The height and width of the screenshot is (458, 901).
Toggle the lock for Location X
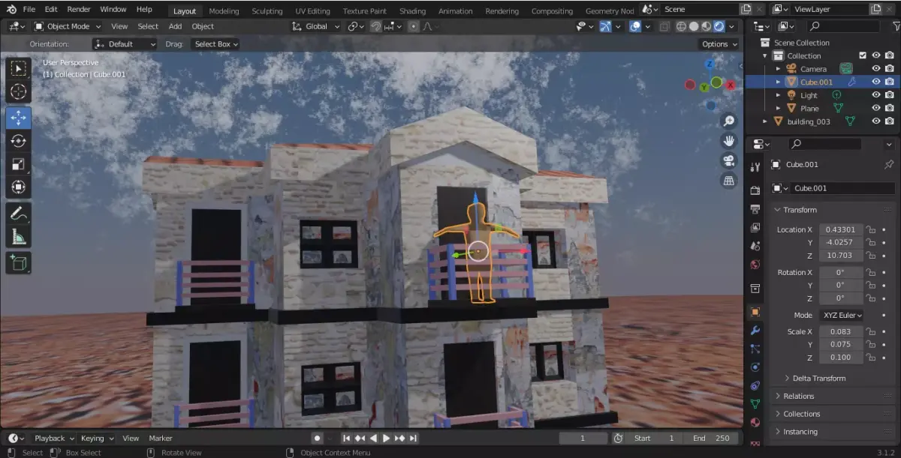point(871,229)
